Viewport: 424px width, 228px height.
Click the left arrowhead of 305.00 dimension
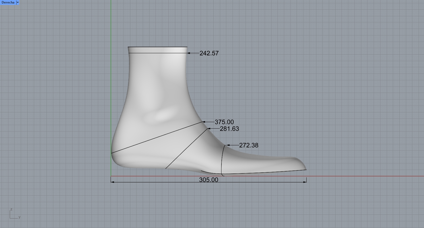click(x=112, y=182)
